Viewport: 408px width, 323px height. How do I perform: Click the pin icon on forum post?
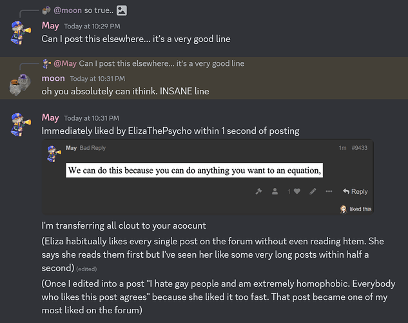258,191
